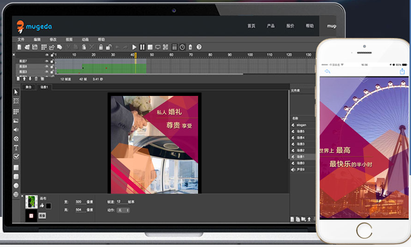Pick the sound tool in left toolbar

tap(16, 130)
